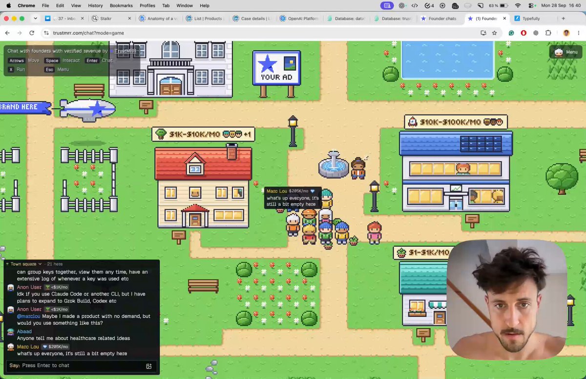Open the History menu
Screen dimensions: 586x379
tap(95, 5)
